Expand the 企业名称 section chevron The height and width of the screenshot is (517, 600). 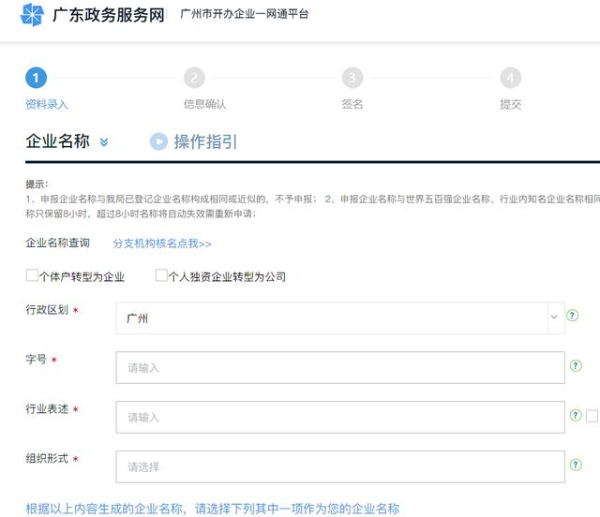104,142
